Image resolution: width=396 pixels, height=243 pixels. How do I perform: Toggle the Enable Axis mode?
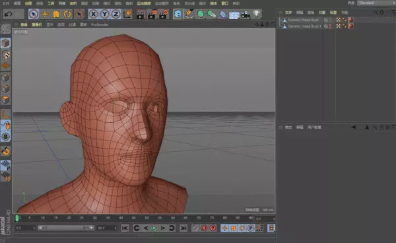[5, 114]
